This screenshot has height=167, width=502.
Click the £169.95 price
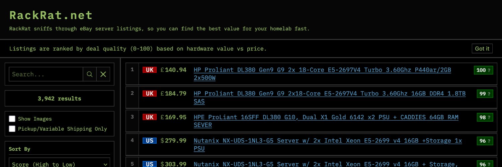(173, 117)
